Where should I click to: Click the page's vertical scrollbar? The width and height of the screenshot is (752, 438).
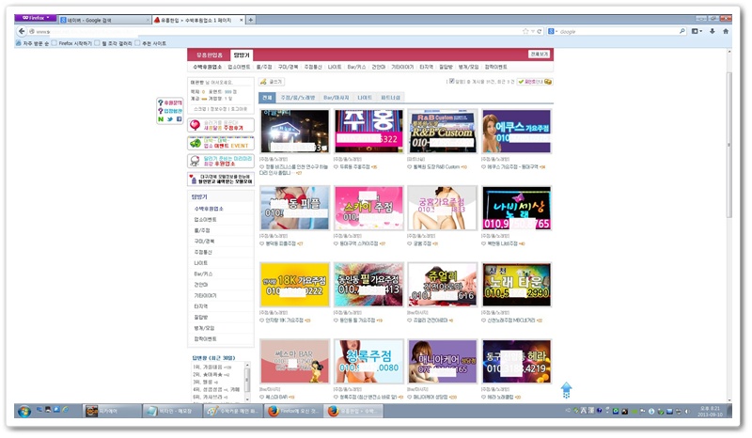[x=729, y=144]
